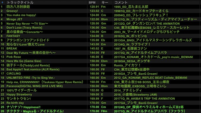Select track 知らないLove*教えてLove
Screen dimensions: 201x113
(x=25, y=44)
